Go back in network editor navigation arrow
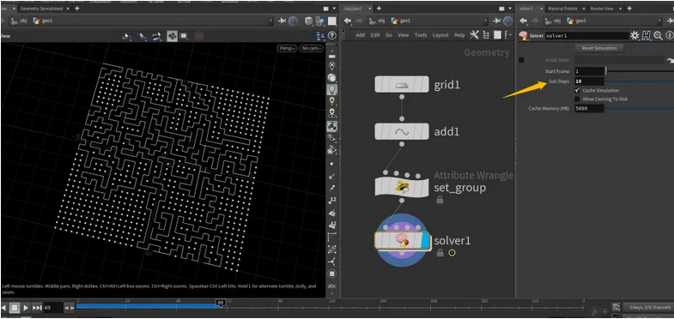The image size is (674, 319). [x=348, y=21]
